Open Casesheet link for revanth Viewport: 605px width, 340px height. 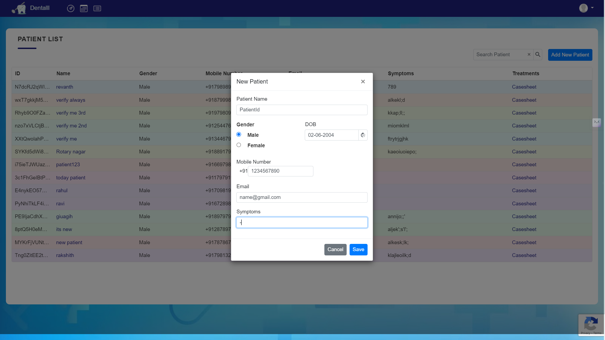coord(524,87)
